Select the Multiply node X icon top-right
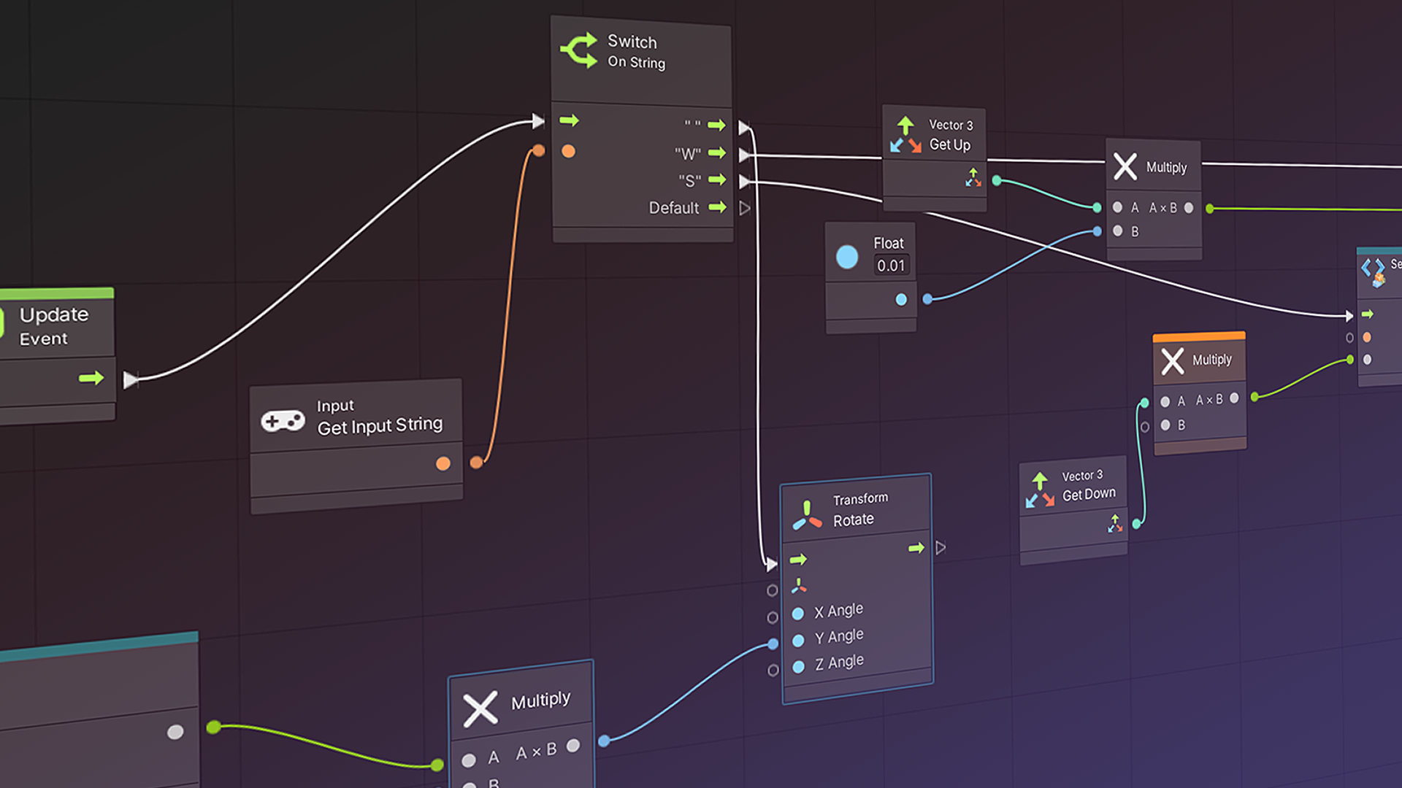The image size is (1402, 788). point(1125,166)
